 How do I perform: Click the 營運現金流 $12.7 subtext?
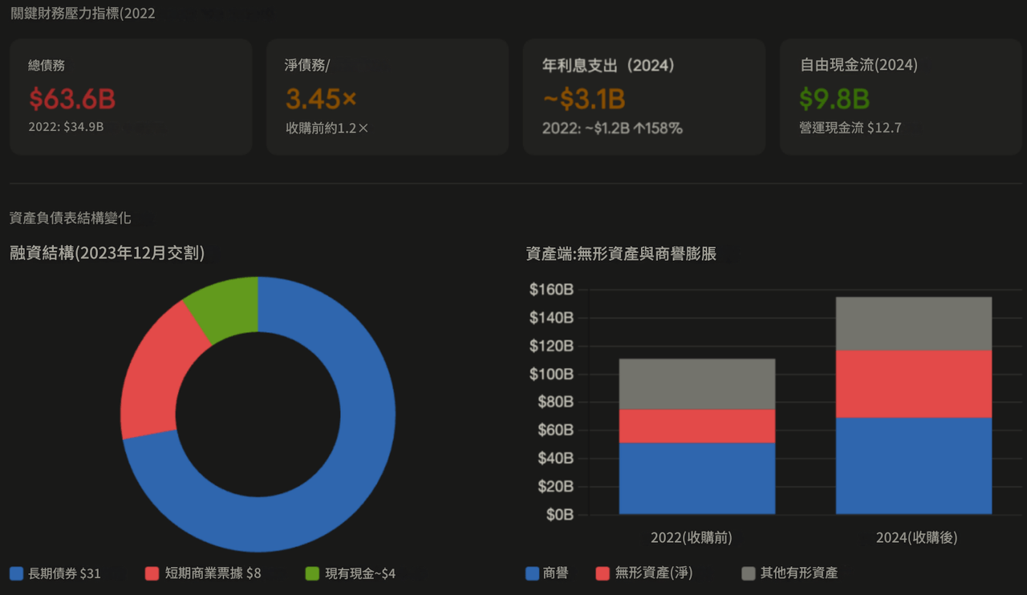click(x=850, y=128)
